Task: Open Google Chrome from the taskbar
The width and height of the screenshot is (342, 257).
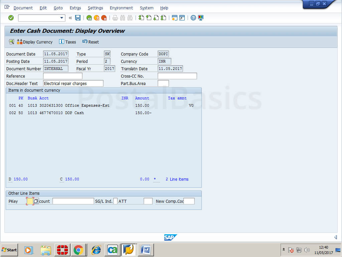Action: [x=78, y=250]
